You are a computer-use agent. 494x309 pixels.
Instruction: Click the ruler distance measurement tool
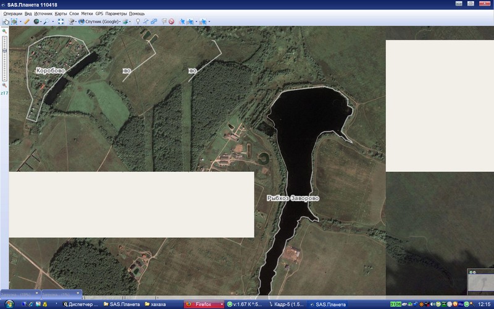click(x=27, y=22)
